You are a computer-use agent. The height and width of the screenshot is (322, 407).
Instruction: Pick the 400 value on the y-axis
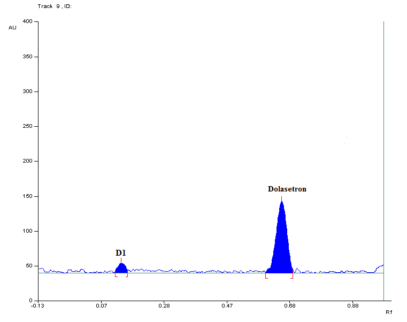coord(27,21)
